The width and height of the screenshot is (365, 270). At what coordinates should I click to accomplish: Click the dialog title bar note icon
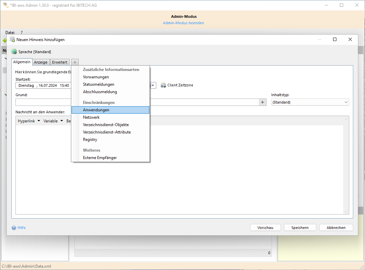point(12,39)
